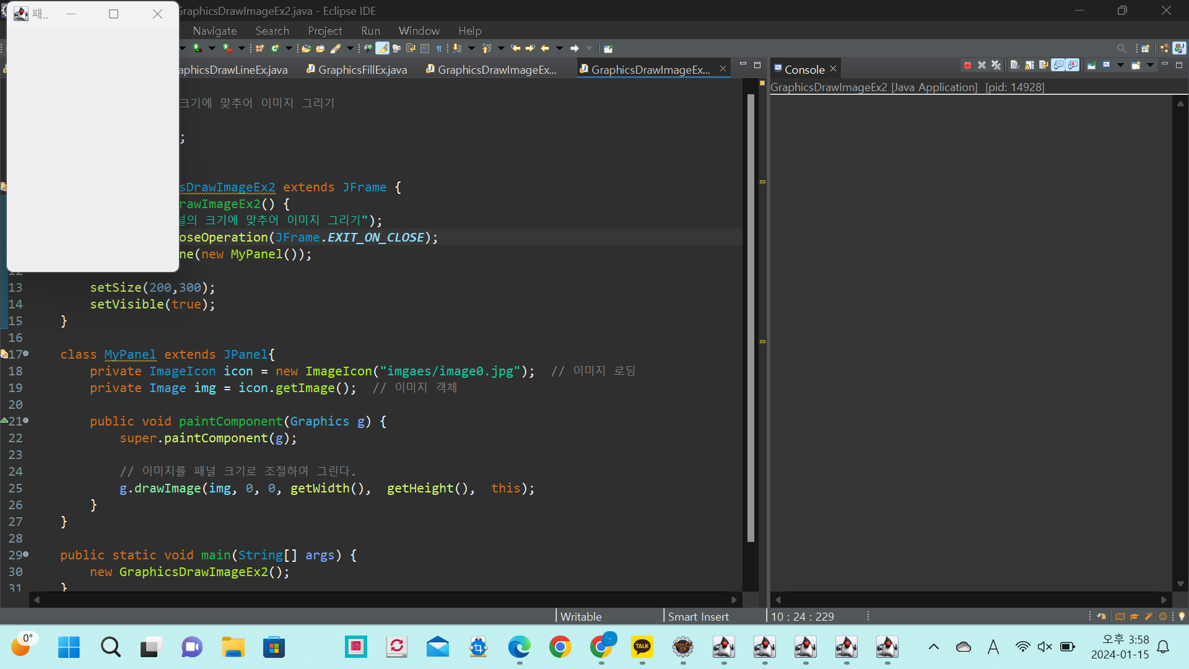1189x669 pixels.
Task: Toggle Show Console on standard output change
Action: click(x=1058, y=65)
